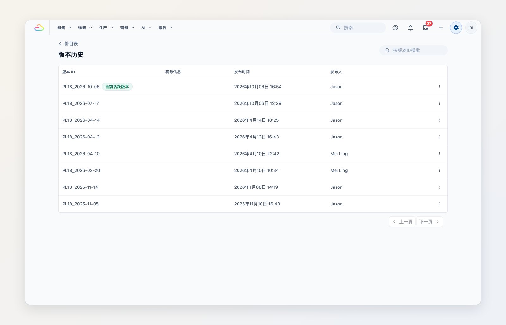
Task: Select version PL18_2026-07-17
Action: tap(81, 103)
